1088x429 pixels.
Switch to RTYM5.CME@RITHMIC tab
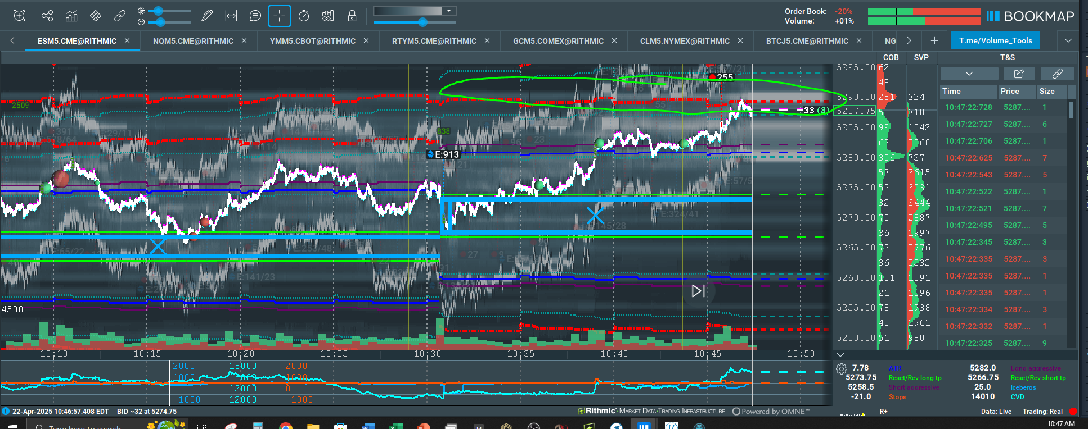point(434,41)
